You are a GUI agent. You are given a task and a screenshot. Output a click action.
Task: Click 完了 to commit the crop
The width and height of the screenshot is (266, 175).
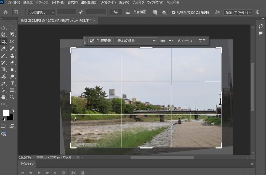[x=202, y=41]
